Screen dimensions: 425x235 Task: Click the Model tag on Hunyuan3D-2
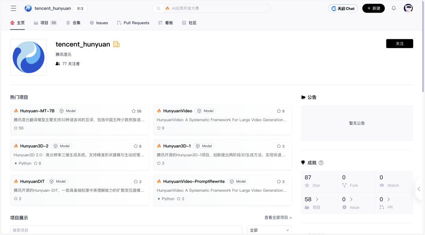click(61, 146)
